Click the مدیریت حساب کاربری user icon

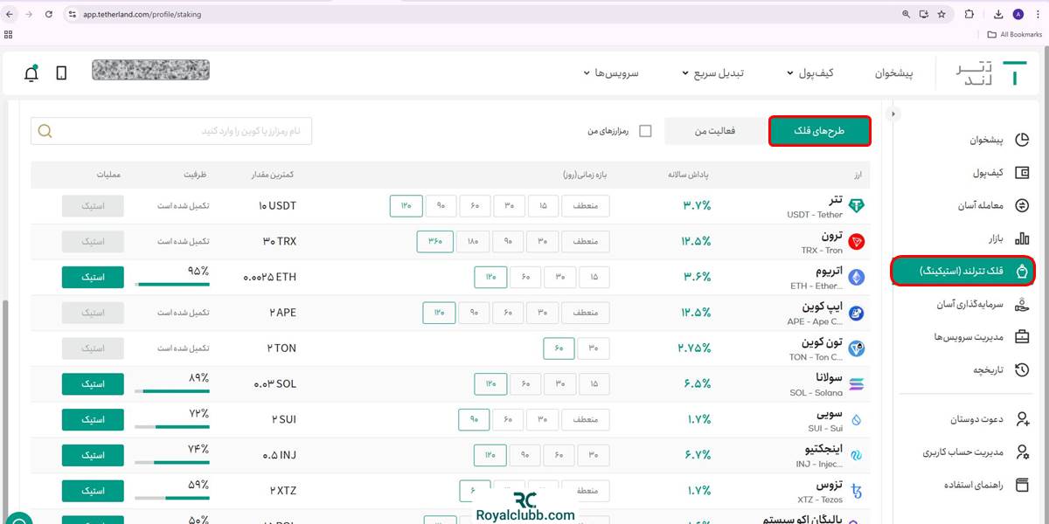pyautogui.click(x=1022, y=452)
